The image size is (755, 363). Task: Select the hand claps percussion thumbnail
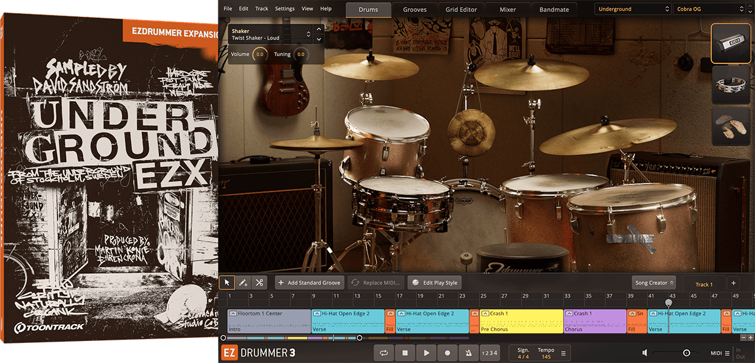730,126
